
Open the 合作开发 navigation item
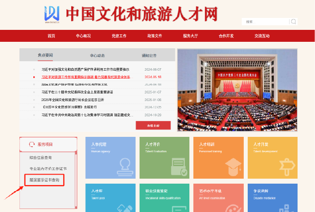(226, 36)
